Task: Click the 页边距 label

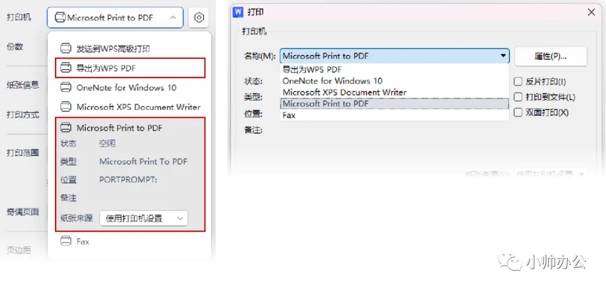Action: 19,250
